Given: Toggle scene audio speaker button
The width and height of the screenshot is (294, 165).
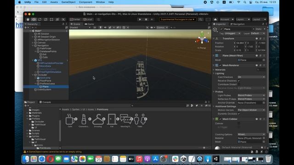Looking at the screenshot, I should point(105,27).
